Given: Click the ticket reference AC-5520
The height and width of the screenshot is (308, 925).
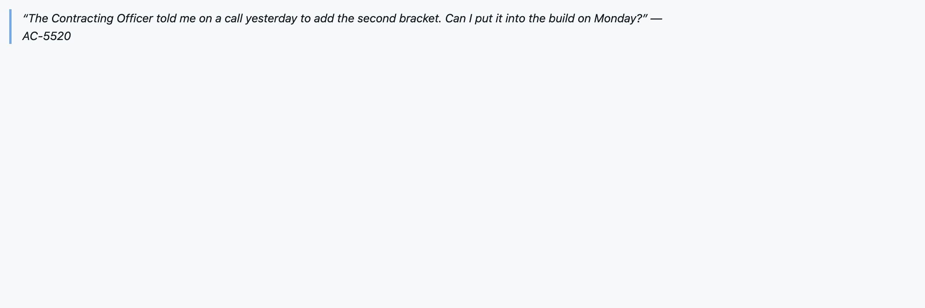Looking at the screenshot, I should [47, 36].
